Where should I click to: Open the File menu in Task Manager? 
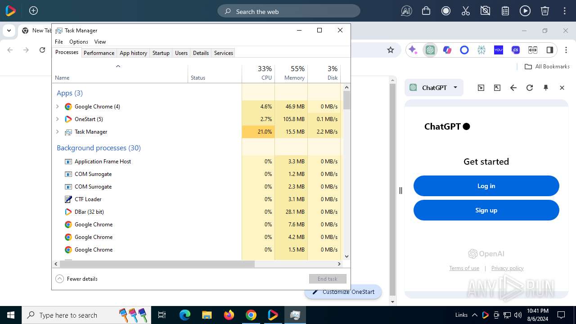click(x=59, y=41)
